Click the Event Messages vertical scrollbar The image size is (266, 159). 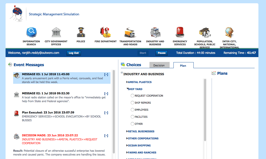114,111
